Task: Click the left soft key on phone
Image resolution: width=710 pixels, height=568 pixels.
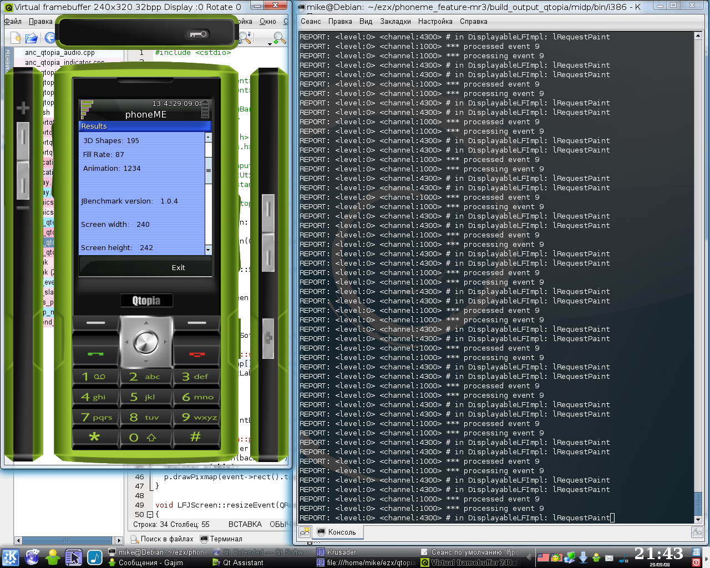Action: [96, 323]
